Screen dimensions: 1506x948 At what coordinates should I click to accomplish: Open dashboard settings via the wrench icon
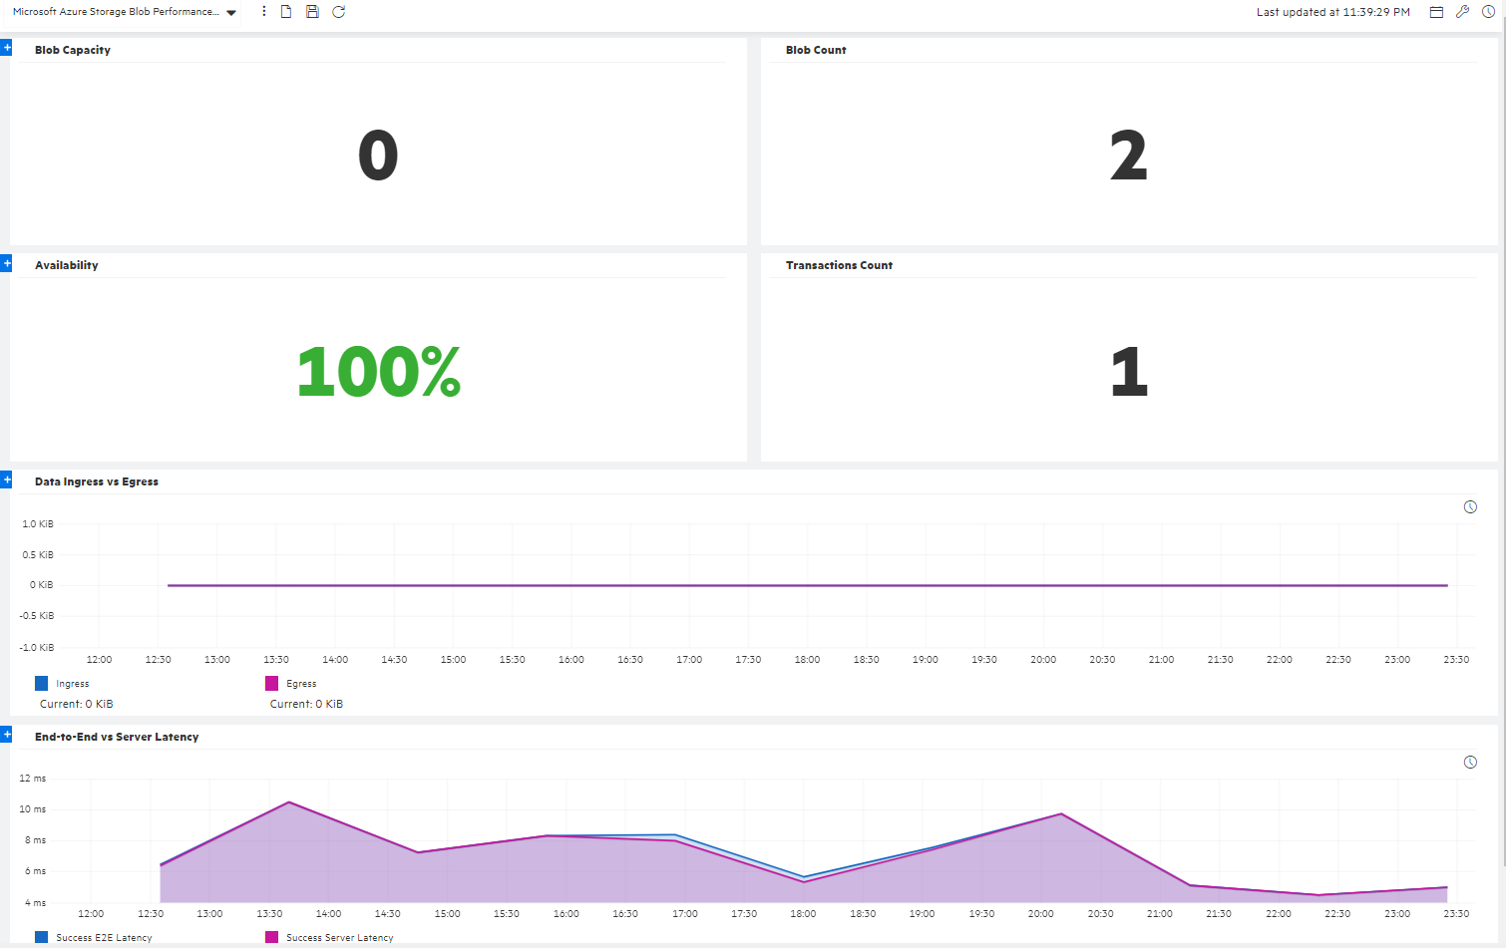click(1462, 11)
